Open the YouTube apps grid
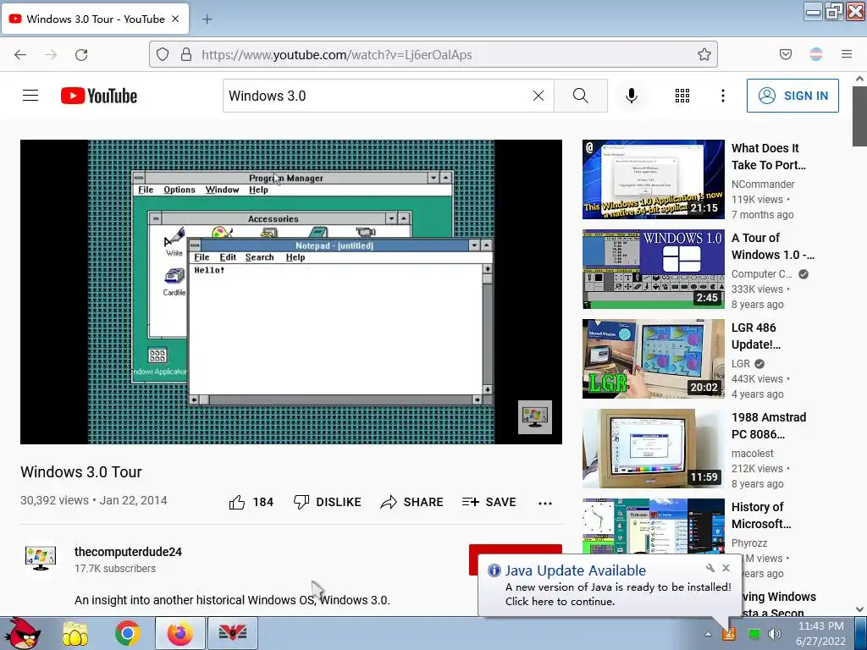 [x=682, y=96]
